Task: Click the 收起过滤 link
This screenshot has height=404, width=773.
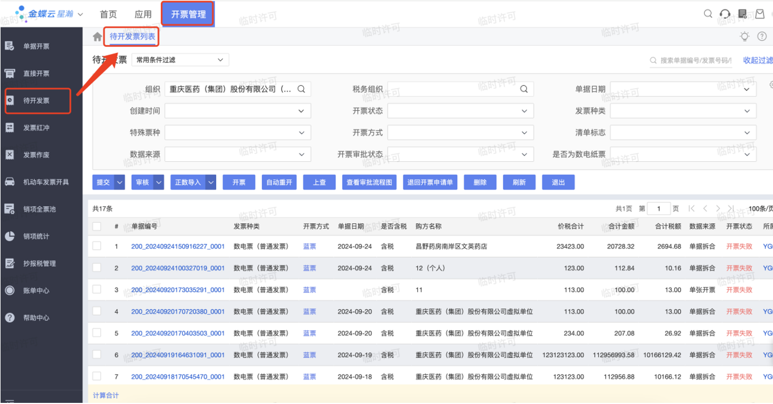Action: (758, 60)
